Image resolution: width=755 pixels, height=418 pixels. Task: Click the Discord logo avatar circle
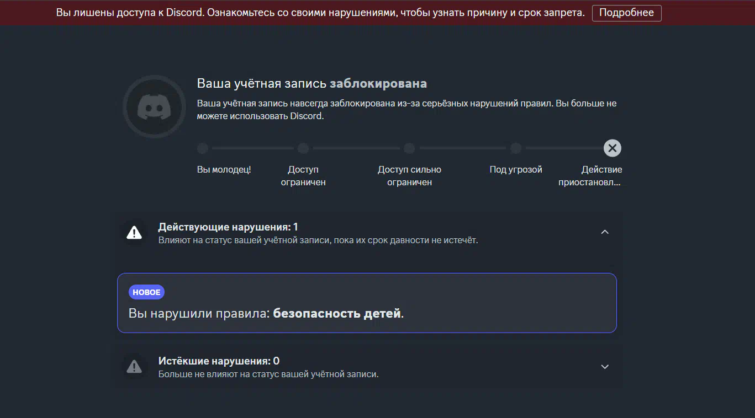point(155,106)
